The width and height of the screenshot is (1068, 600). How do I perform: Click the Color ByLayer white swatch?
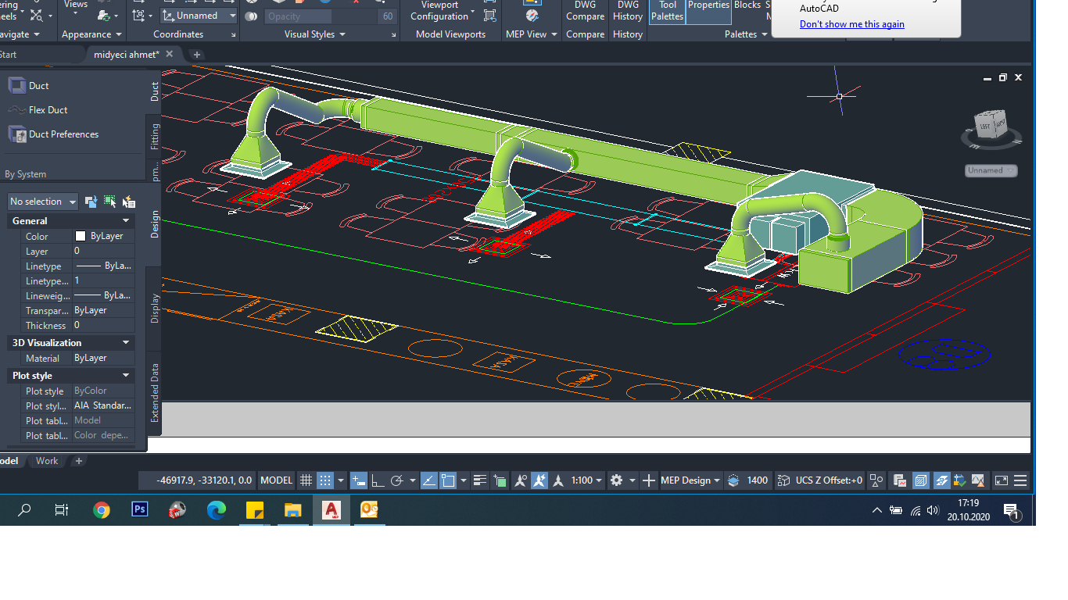(x=80, y=236)
